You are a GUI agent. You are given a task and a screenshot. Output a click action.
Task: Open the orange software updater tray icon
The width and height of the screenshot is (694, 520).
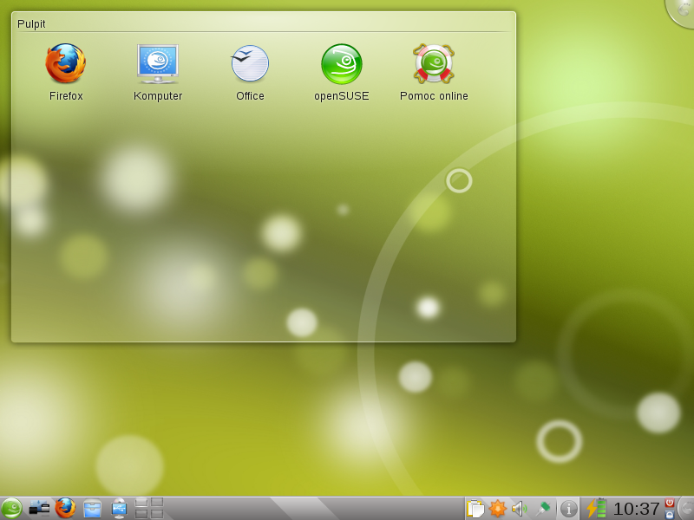point(498,509)
